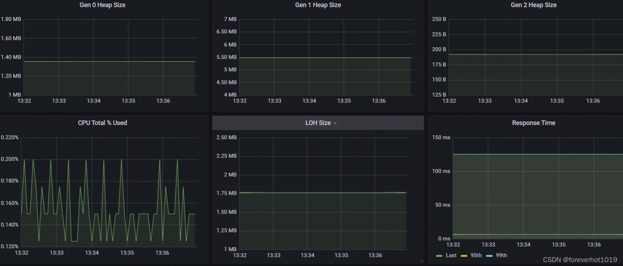Image resolution: width=623 pixels, height=266 pixels.
Task: Grab the LOH Size panel resize handle
Action: (421, 261)
